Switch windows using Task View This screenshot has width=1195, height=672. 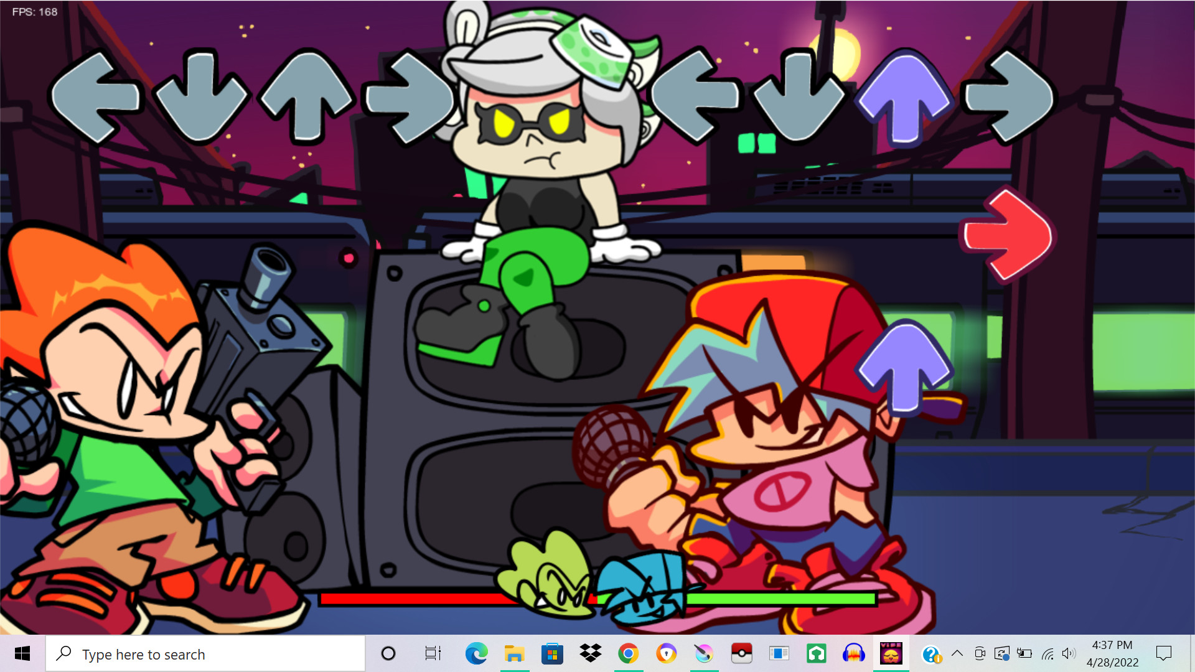[433, 654]
